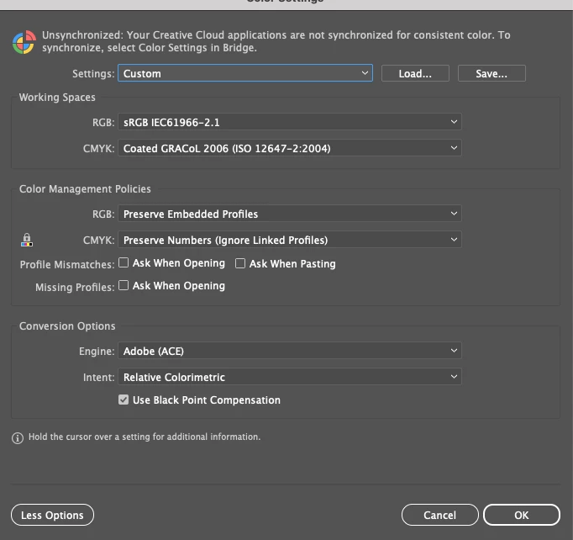Click the Less Options button

(x=52, y=515)
